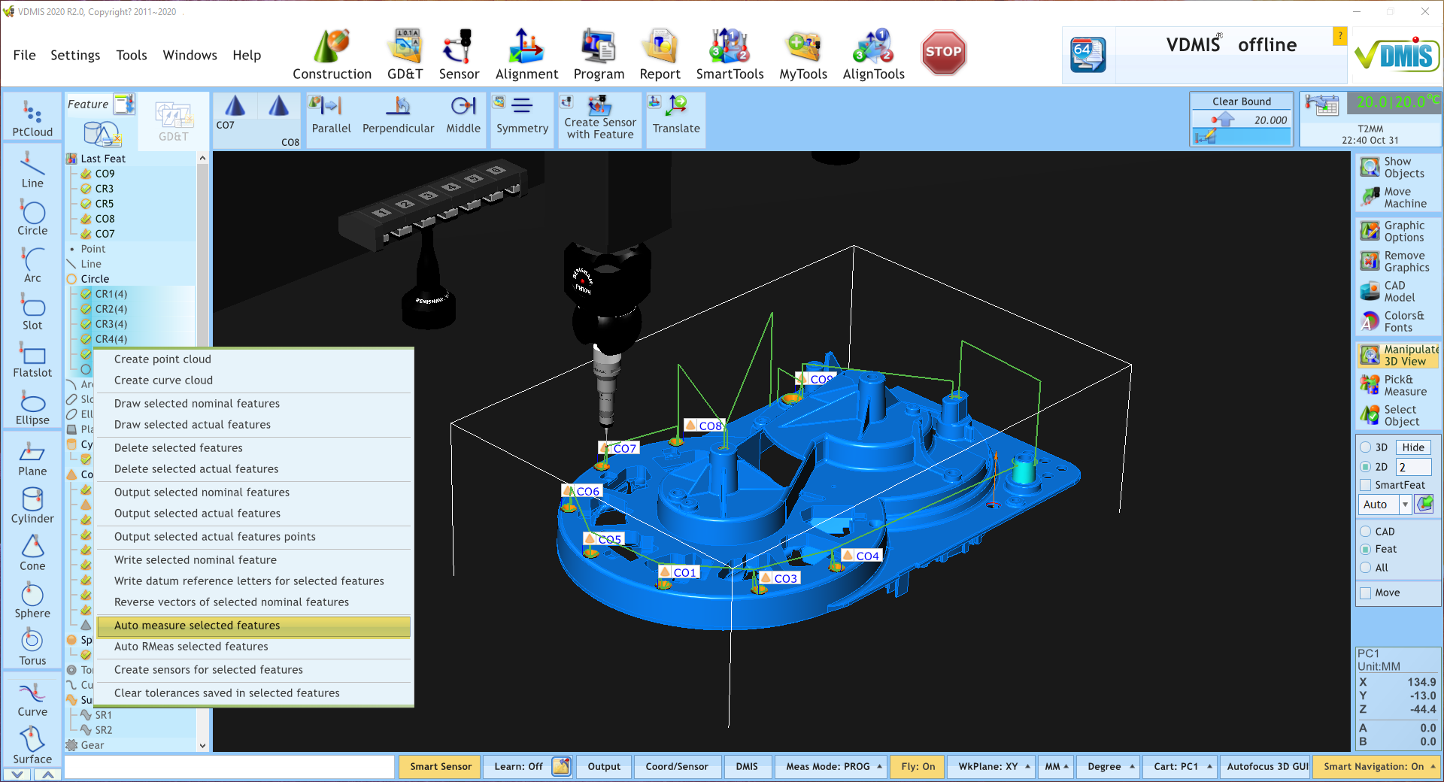Click the Move Machine button
Viewport: 1444px width, 782px height.
(x=1397, y=198)
